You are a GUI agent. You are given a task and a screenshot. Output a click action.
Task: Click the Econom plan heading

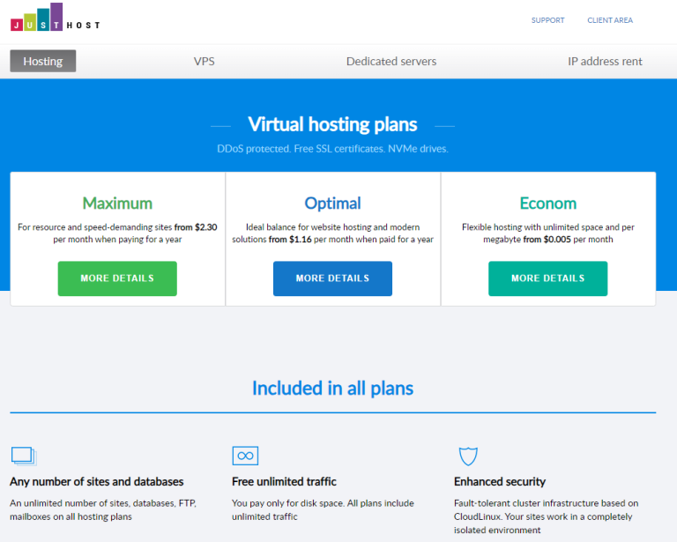[547, 204]
